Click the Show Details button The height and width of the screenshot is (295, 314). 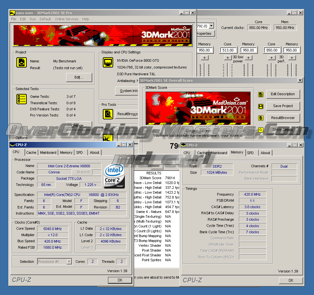283,130
